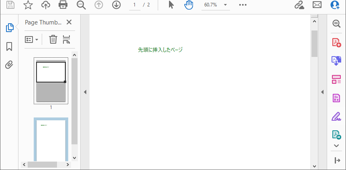Expand more tools chevron in right pane
The width and height of the screenshot is (346, 170).
[336, 146]
